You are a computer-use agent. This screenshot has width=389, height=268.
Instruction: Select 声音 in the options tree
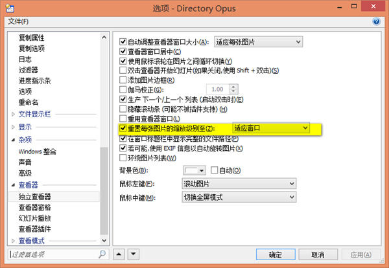(25, 162)
